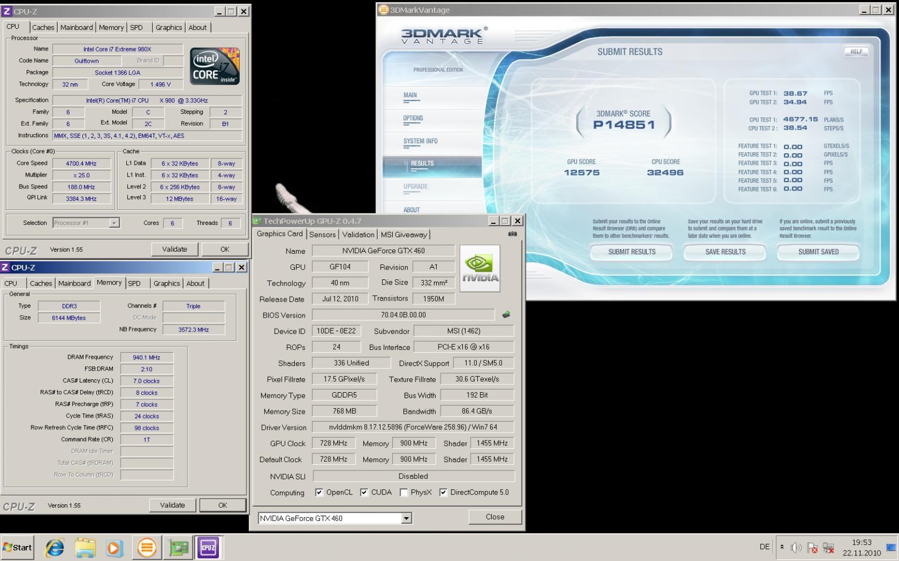
Task: Click Validate in the bottom CPU-Z window
Action: [172, 505]
